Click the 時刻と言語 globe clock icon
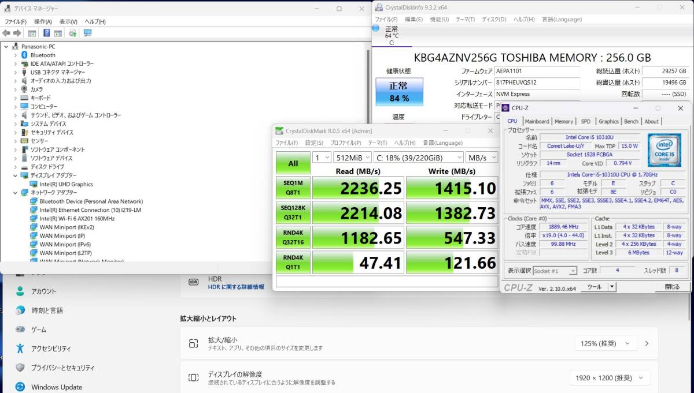 coord(20,310)
